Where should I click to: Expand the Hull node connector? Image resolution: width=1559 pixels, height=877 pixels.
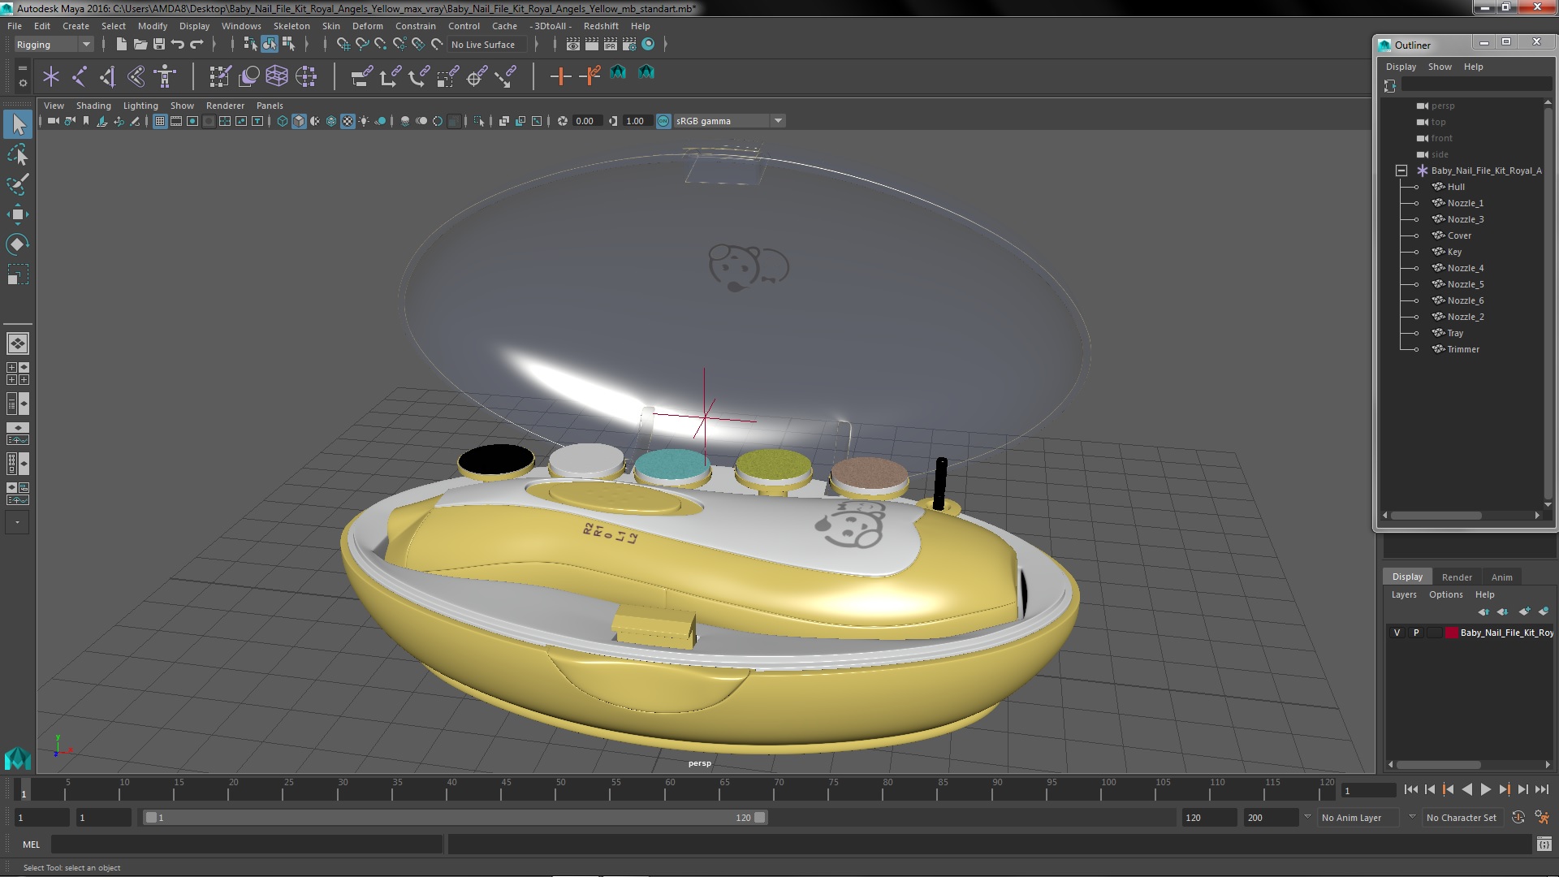1417,187
